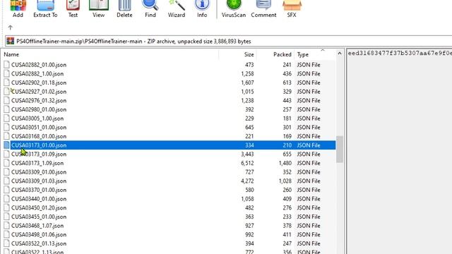
Task: Open the Extract To tool
Action: pyautogui.click(x=45, y=9)
